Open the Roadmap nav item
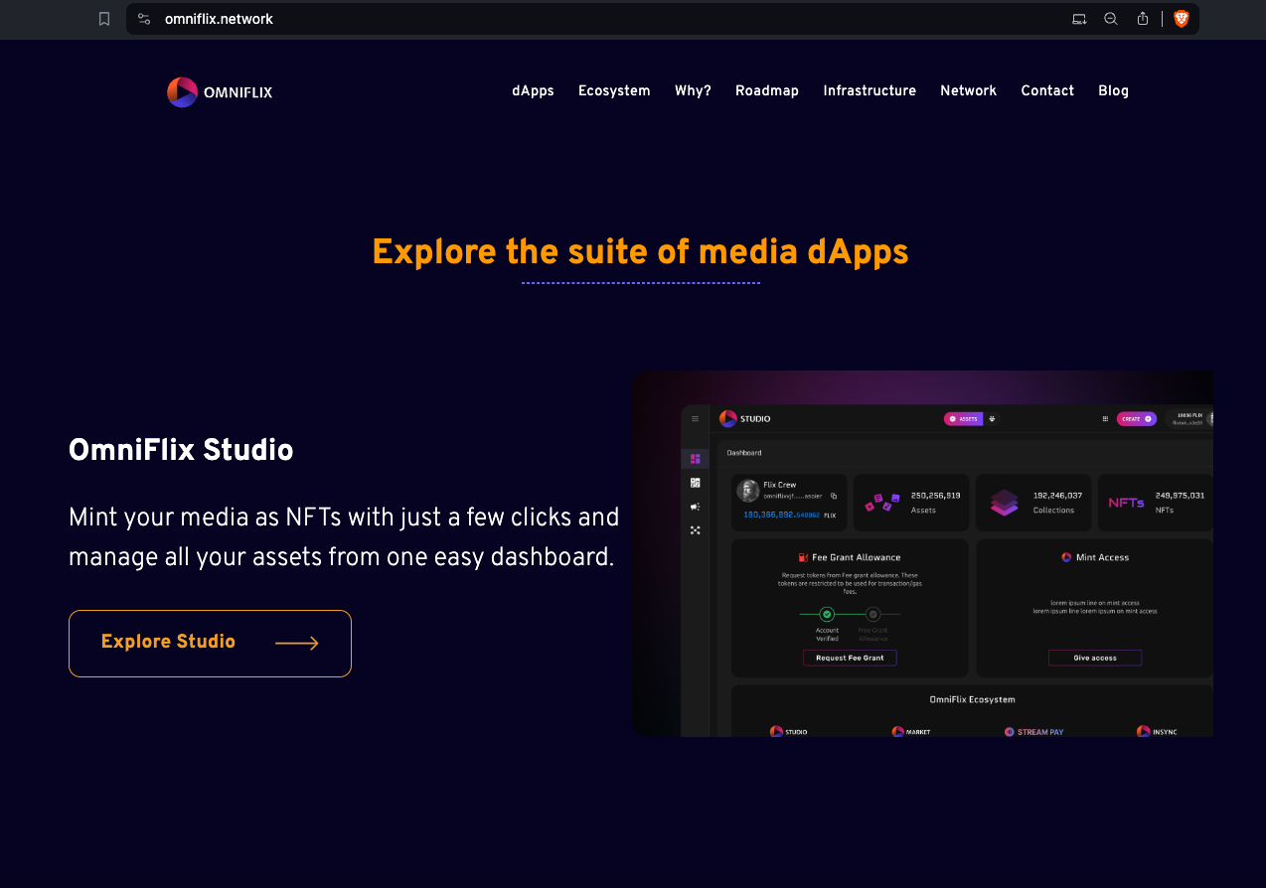This screenshot has height=888, width=1266. tap(767, 90)
